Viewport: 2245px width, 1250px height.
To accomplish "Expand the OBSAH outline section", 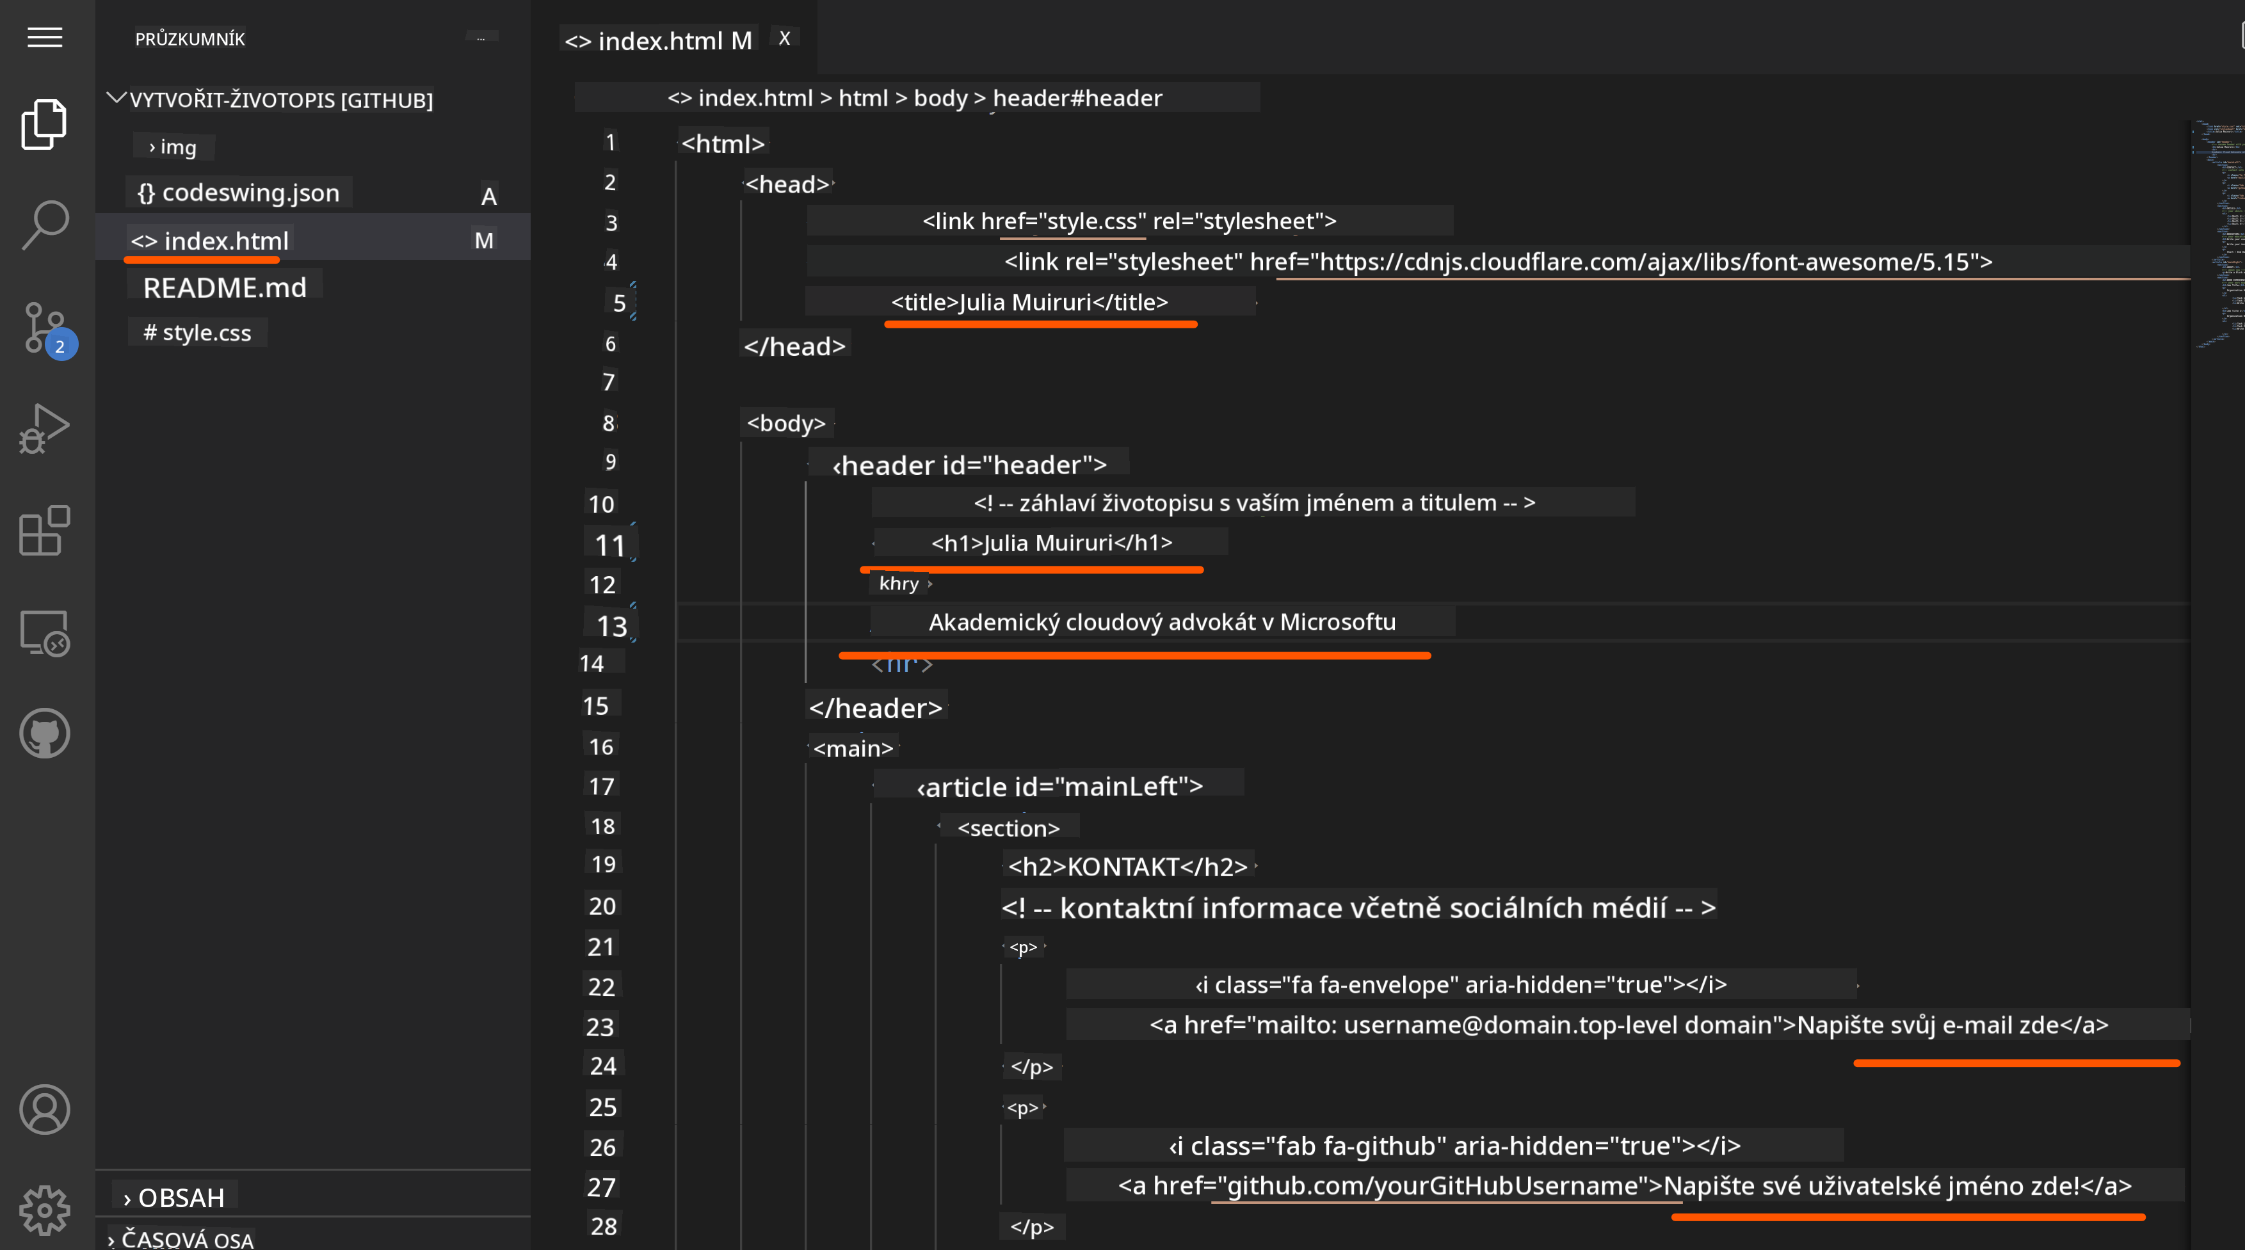I will 173,1198.
